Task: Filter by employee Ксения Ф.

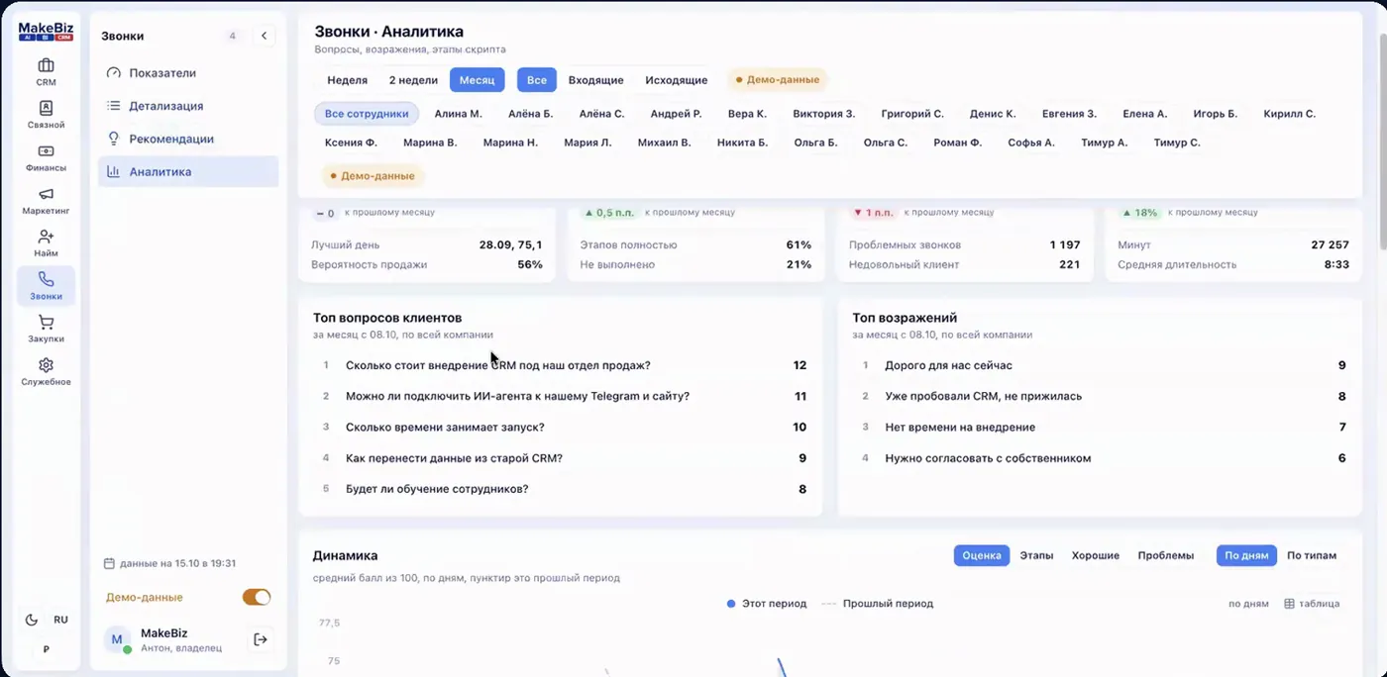Action: coord(351,143)
